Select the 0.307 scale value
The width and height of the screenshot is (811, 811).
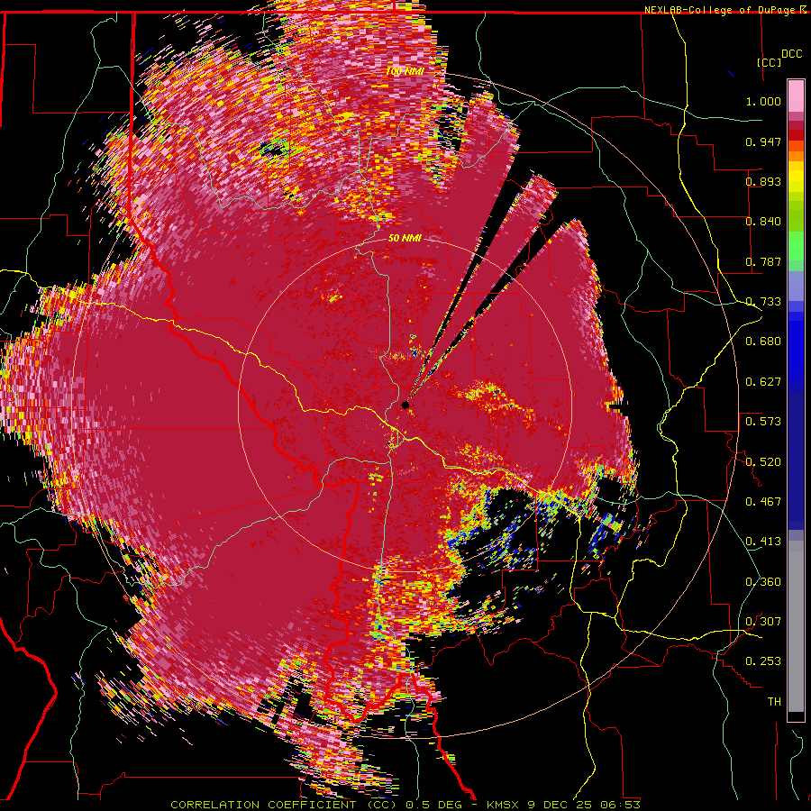click(x=763, y=622)
